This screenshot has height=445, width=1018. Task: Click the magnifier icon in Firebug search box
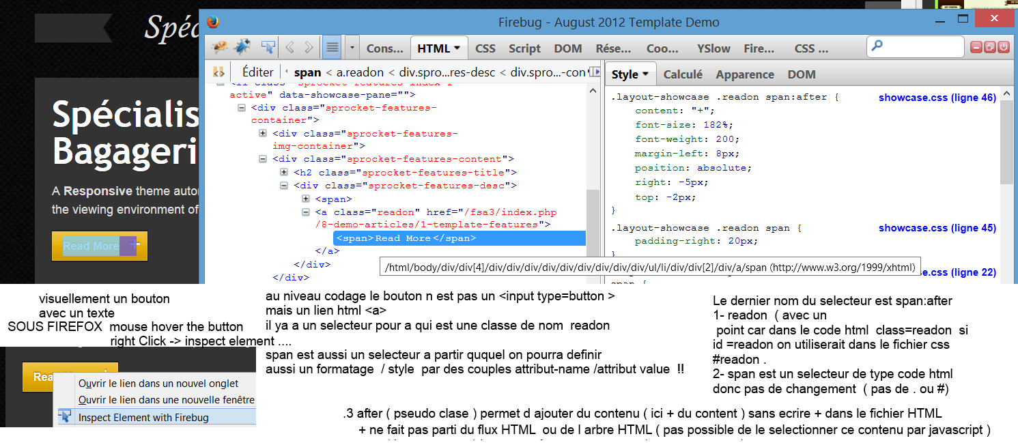pos(878,46)
